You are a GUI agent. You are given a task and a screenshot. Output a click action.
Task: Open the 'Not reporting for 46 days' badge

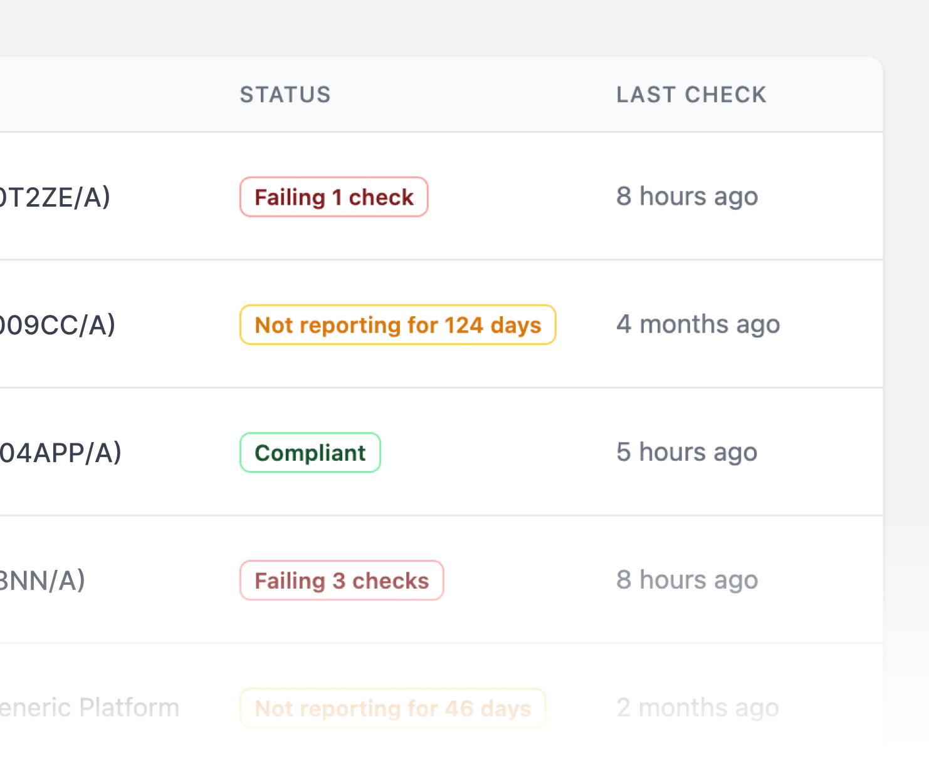(x=392, y=708)
